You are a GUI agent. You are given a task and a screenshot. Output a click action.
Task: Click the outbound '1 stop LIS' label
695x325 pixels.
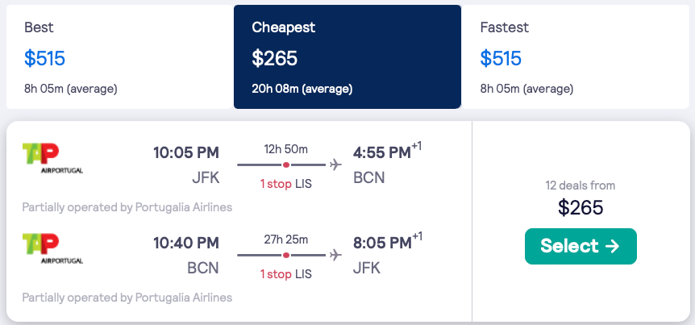[x=285, y=184]
